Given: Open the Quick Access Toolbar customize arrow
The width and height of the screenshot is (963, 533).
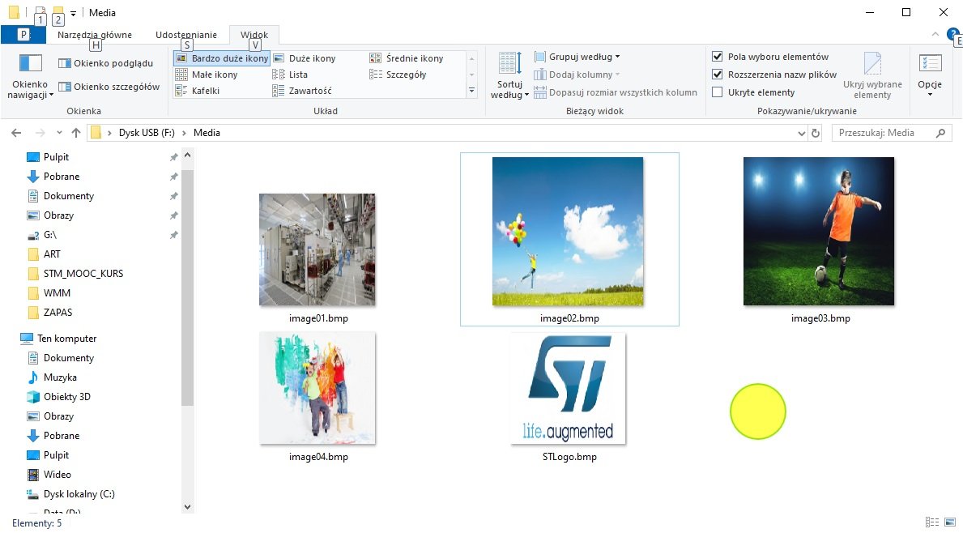Looking at the screenshot, I should tap(73, 13).
